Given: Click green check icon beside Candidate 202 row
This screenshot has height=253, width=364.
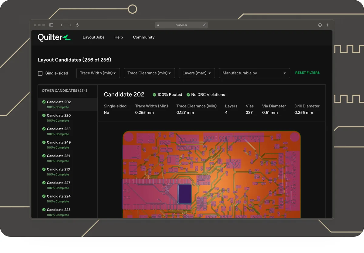Looking at the screenshot, I should (44, 102).
